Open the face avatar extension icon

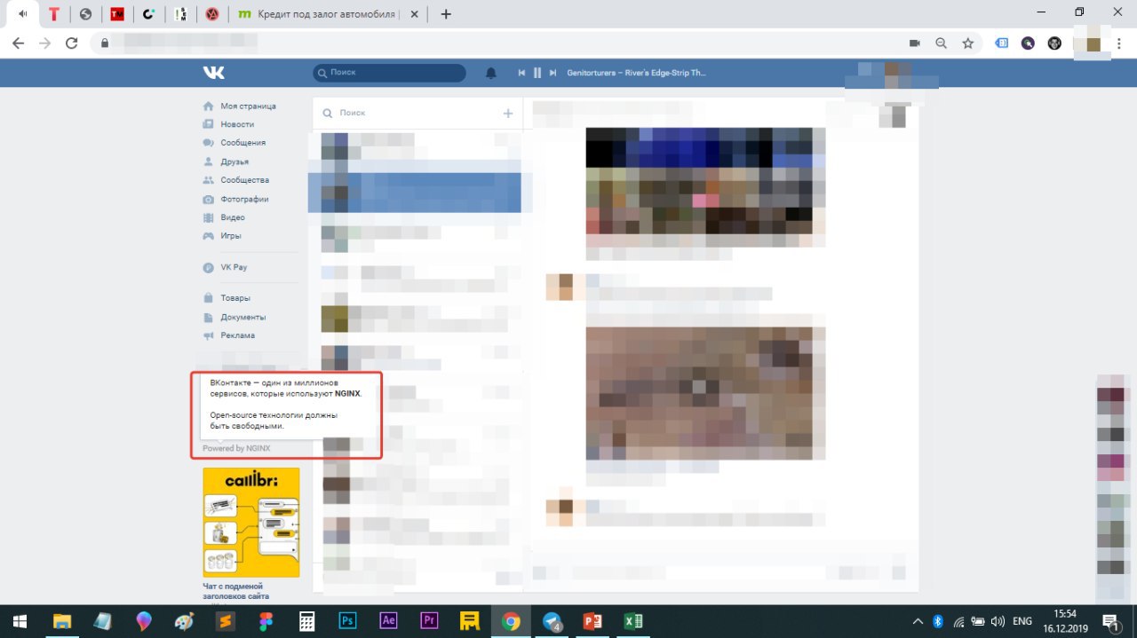coord(1054,43)
